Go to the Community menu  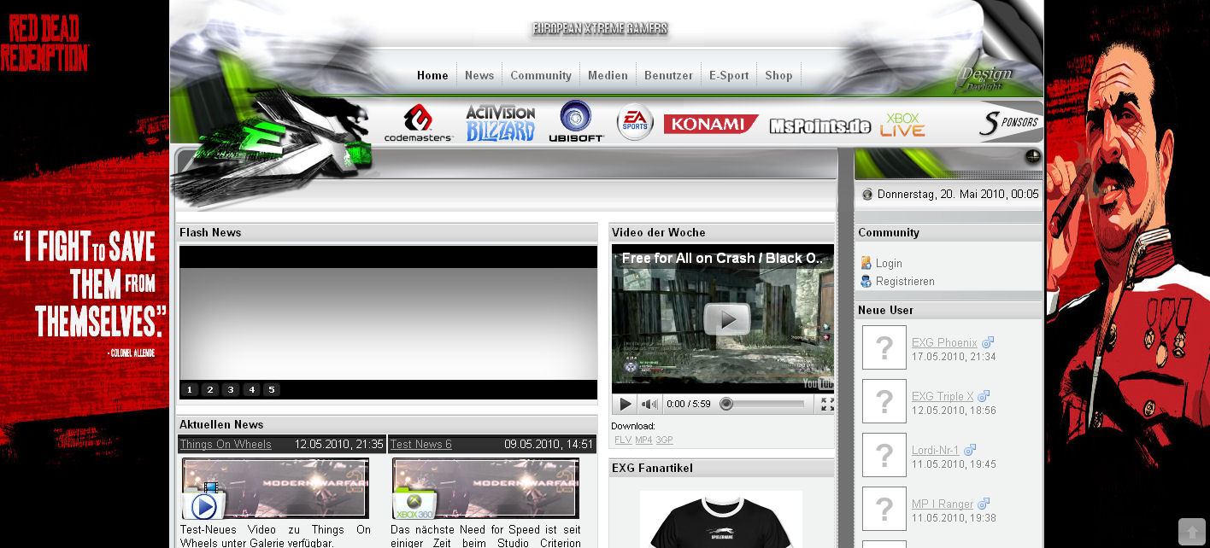[541, 75]
